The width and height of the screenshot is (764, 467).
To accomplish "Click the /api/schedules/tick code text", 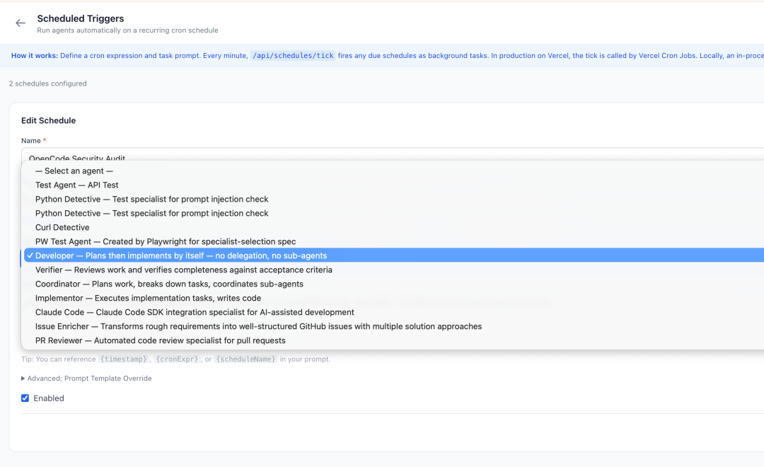I will [x=293, y=56].
